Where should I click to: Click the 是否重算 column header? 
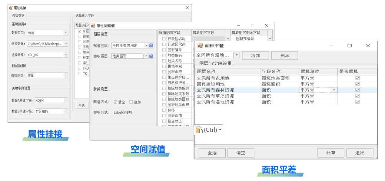click(x=357, y=71)
